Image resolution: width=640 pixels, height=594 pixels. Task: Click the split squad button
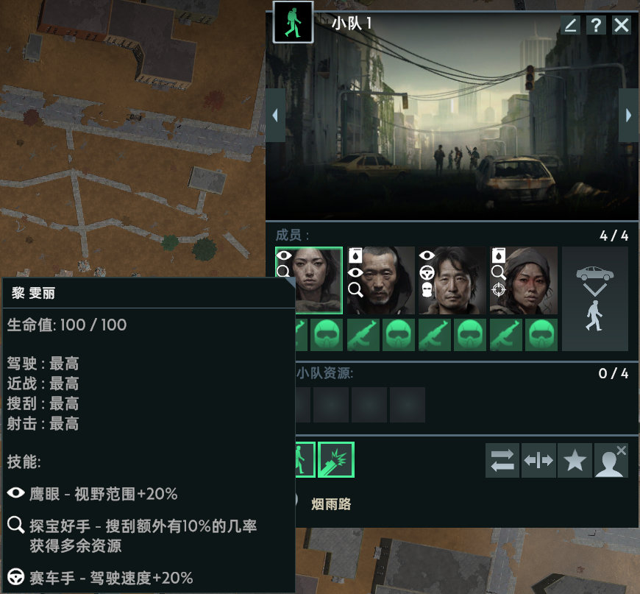tap(538, 461)
